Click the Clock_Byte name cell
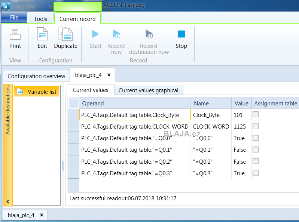The height and width of the screenshot is (222, 299). point(211,115)
